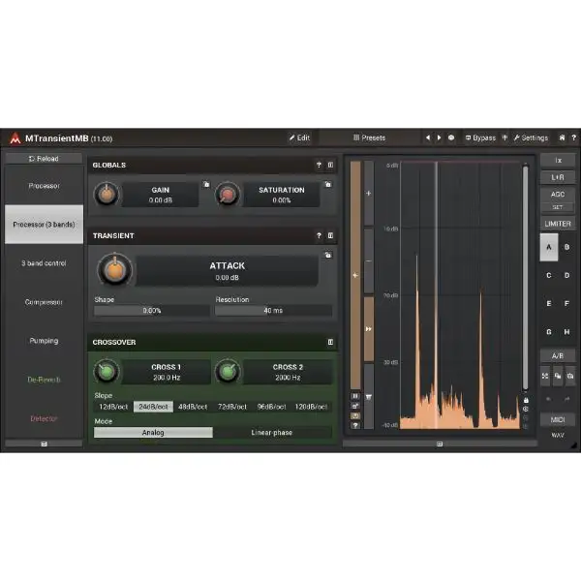Click the random preset icon beside arrows
The image size is (581, 581).
coord(451,138)
